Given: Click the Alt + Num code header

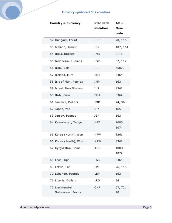Looking at the screenshot, I should pos(119,28).
